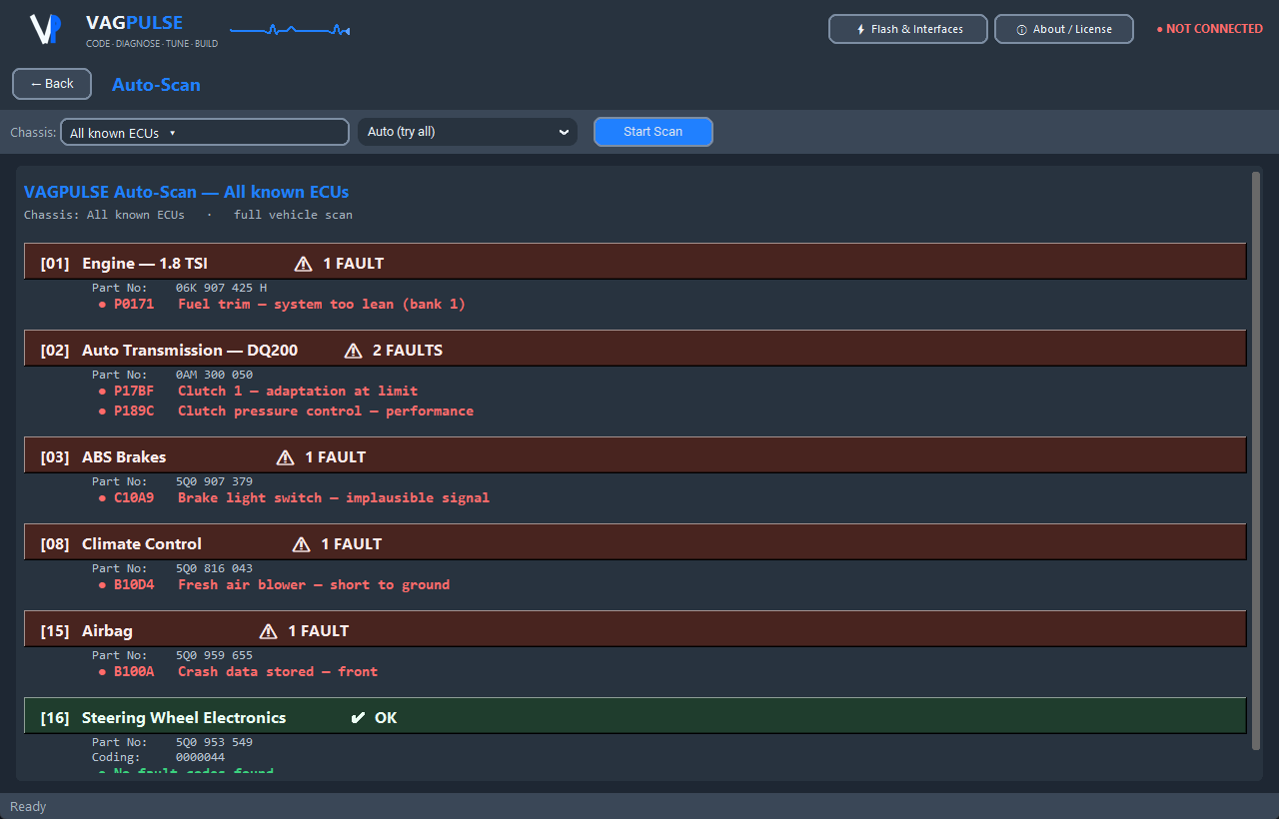Click part number 0AM 300 050

(x=214, y=375)
